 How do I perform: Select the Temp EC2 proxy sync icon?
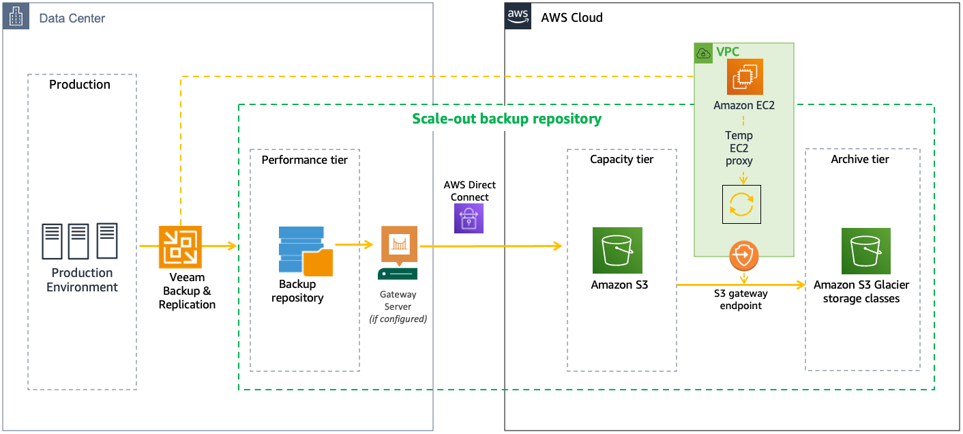click(x=741, y=203)
